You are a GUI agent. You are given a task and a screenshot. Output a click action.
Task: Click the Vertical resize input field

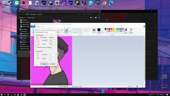tap(52, 44)
